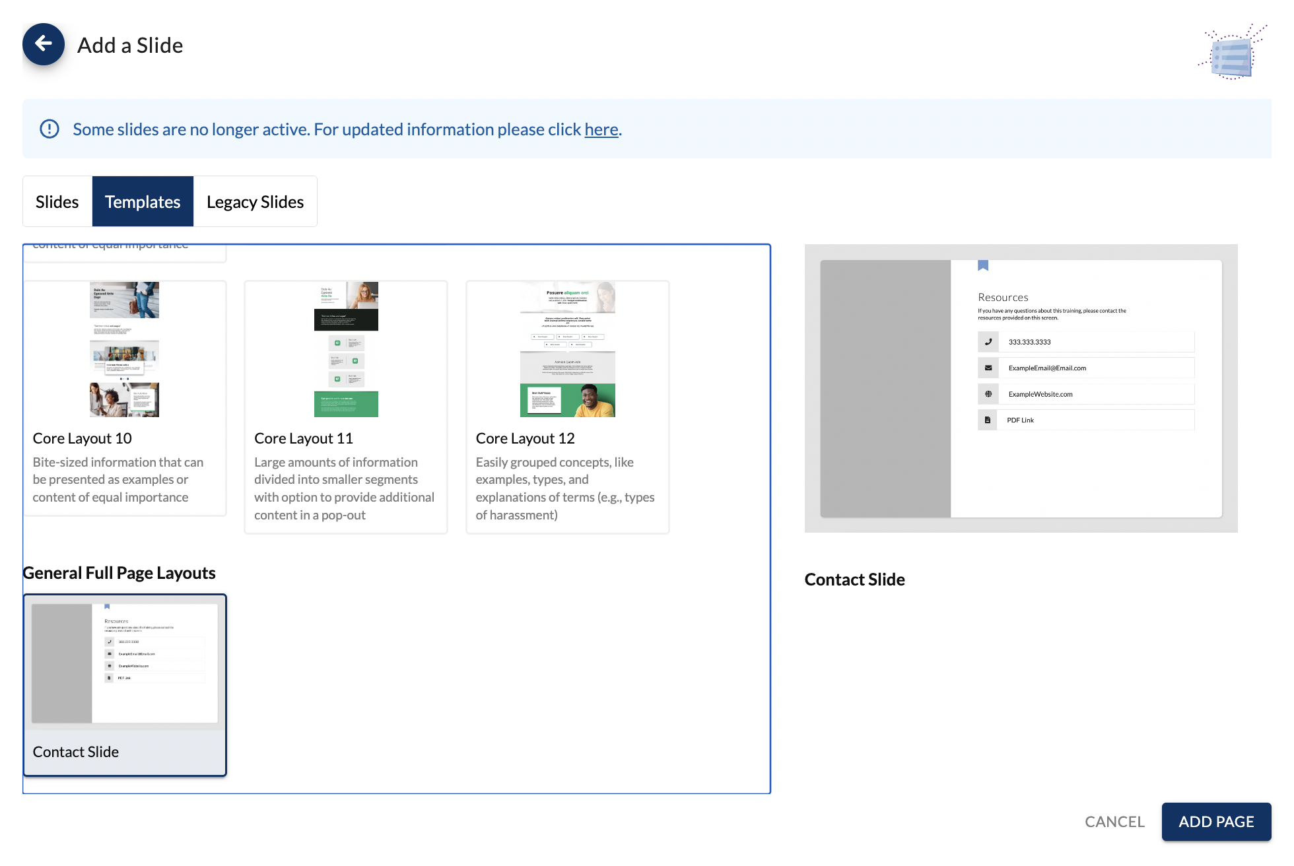Select the Core Layout 10 template thumbnail
The width and height of the screenshot is (1294, 866).
point(124,350)
